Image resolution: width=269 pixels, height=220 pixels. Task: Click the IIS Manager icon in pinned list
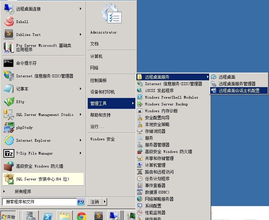point(9,76)
